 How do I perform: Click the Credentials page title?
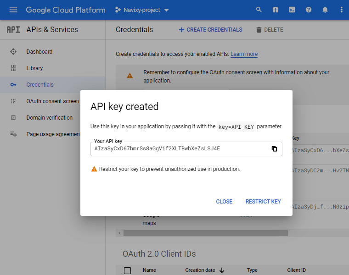[x=134, y=29]
